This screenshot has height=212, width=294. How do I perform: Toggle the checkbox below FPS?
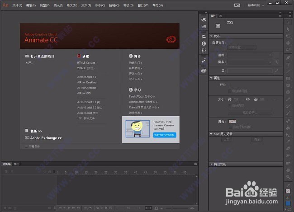click(229, 91)
